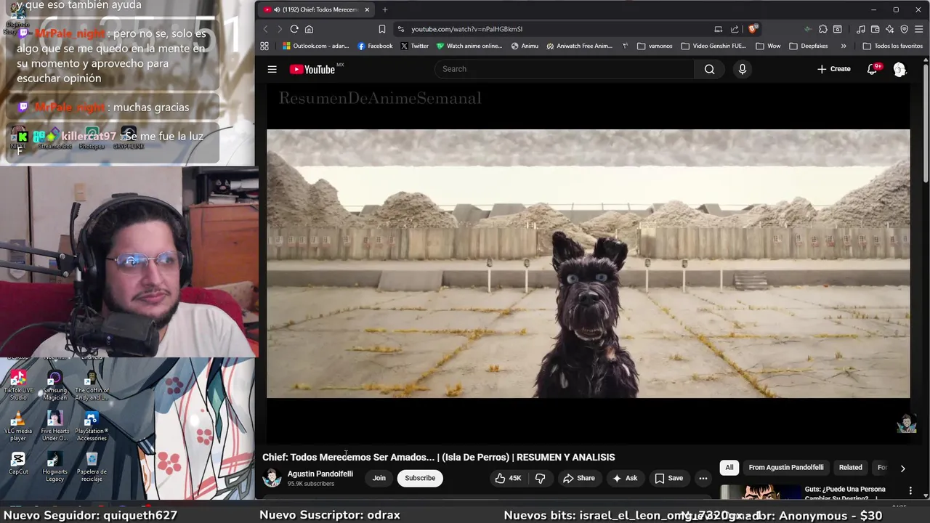Switch to the Chief video browser tab
The image size is (930, 523).
coord(316,9)
